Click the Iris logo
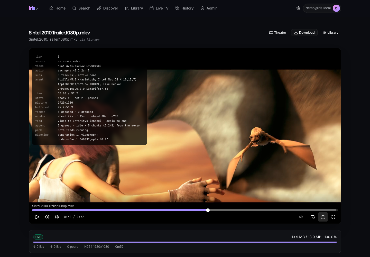The image size is (370, 257). 33,8
